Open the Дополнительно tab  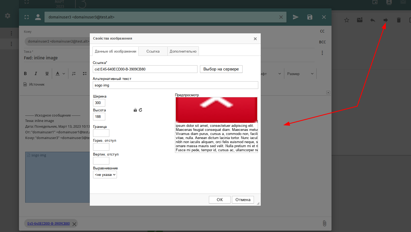point(183,51)
